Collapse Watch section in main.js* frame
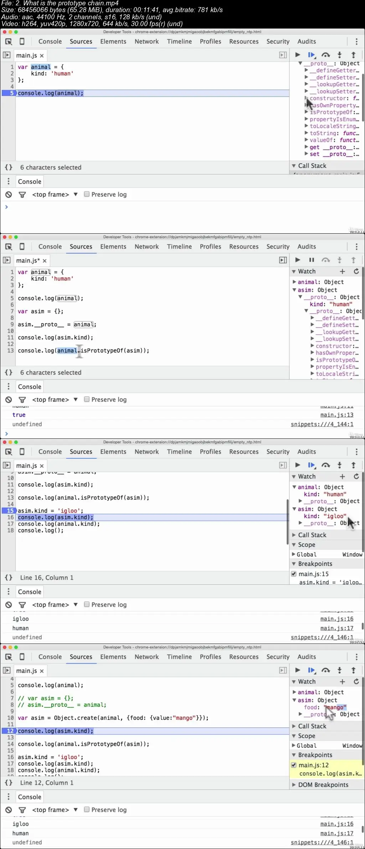This screenshot has height=849, width=365. pyautogui.click(x=294, y=271)
